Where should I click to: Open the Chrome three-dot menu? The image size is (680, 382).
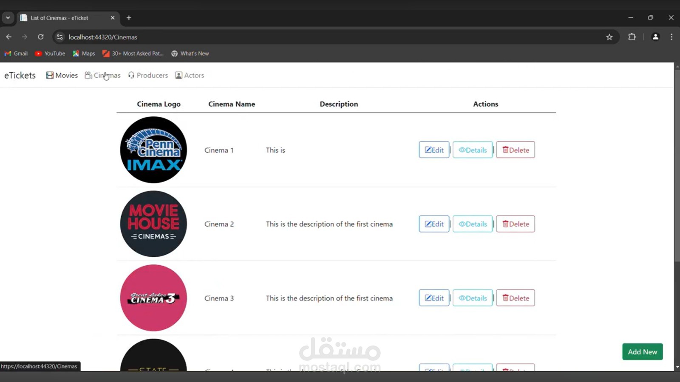click(x=671, y=37)
